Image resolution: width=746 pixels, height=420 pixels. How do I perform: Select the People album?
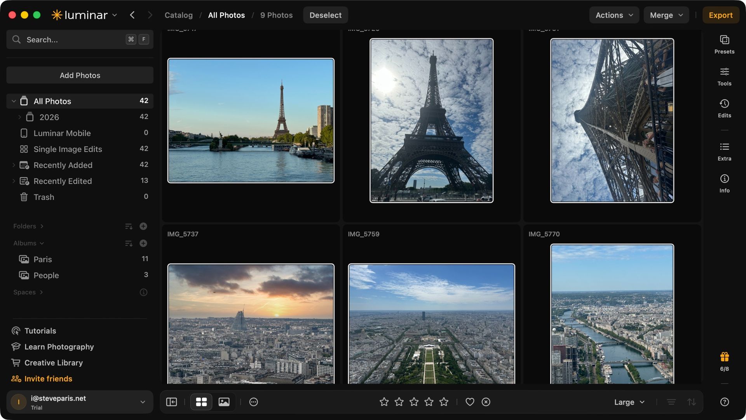[x=80, y=275]
